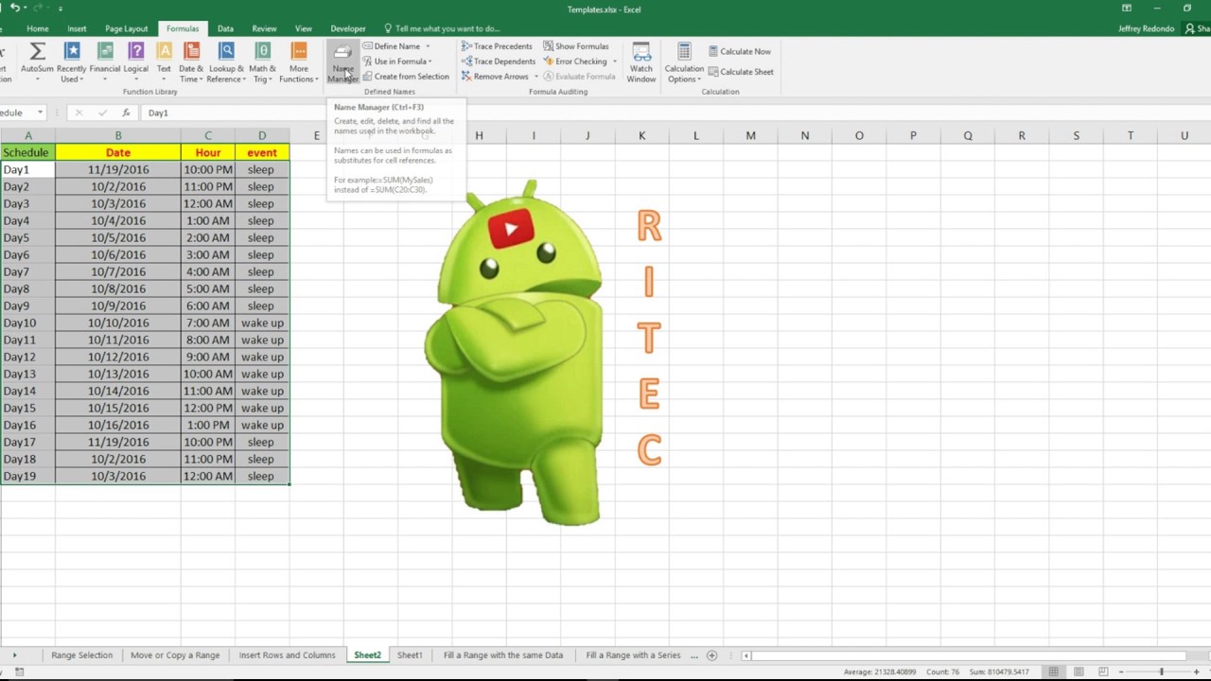The height and width of the screenshot is (681, 1211).
Task: Click the horizontal scrollbar
Action: [970, 655]
